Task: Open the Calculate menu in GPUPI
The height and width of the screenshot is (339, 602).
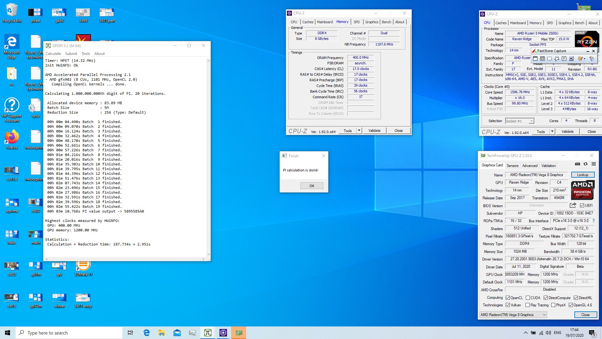Action: click(x=53, y=54)
